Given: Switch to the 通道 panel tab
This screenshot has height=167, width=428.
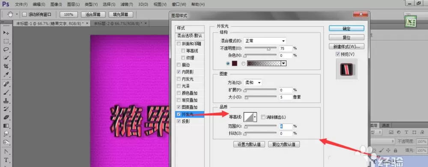Looking at the screenshot, I should 386,125.
